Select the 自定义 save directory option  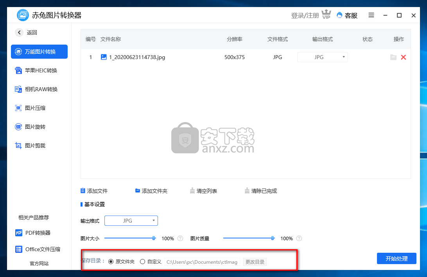[x=142, y=262]
